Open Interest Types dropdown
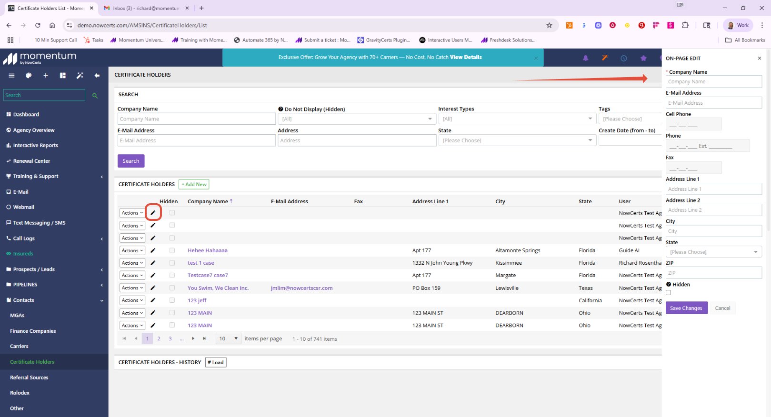Image resolution: width=771 pixels, height=417 pixels. [517, 119]
